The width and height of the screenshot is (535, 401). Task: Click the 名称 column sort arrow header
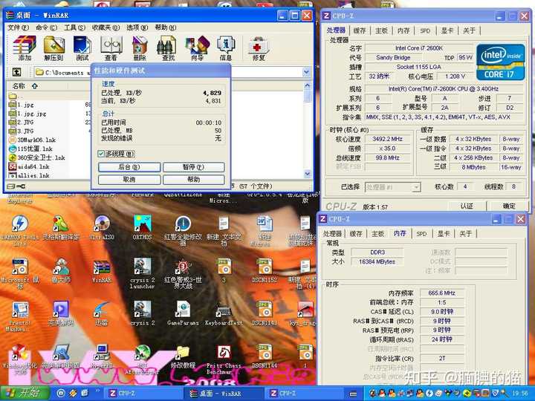34,86
